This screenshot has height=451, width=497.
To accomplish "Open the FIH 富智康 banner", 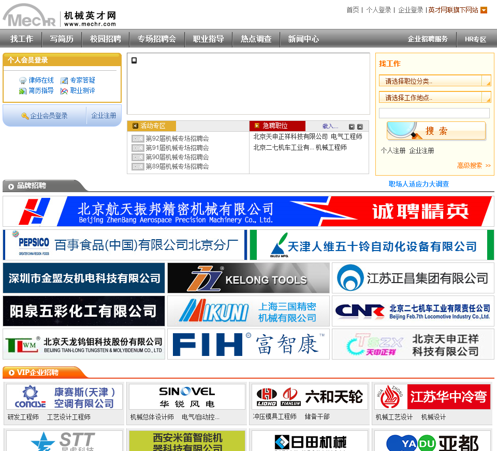I will [x=248, y=344].
